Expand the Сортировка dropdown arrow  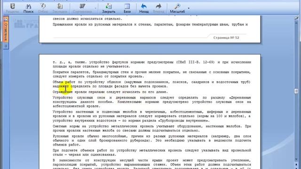pyautogui.click(x=95, y=8)
